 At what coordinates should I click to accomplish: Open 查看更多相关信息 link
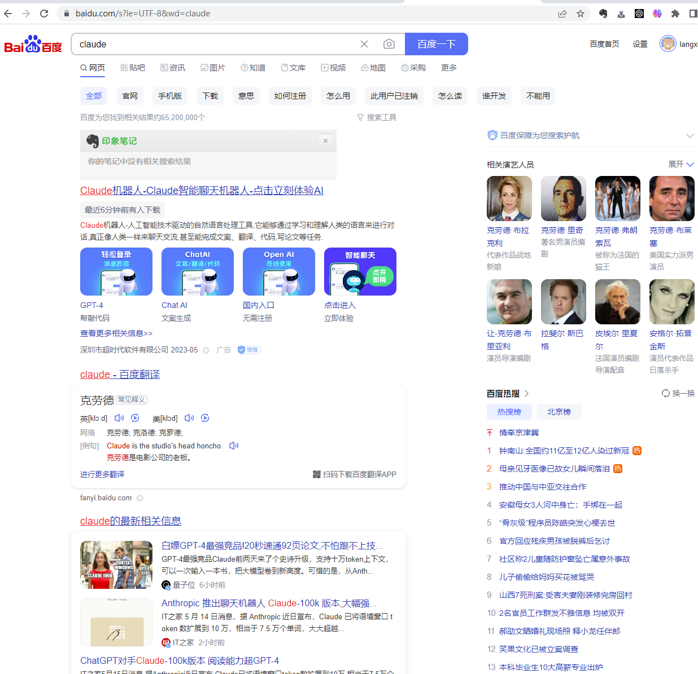(x=116, y=333)
